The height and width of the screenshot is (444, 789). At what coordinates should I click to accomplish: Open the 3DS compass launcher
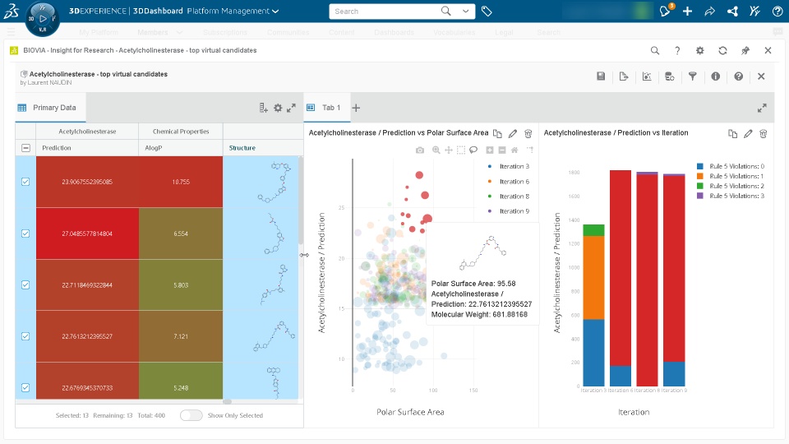(x=42, y=19)
